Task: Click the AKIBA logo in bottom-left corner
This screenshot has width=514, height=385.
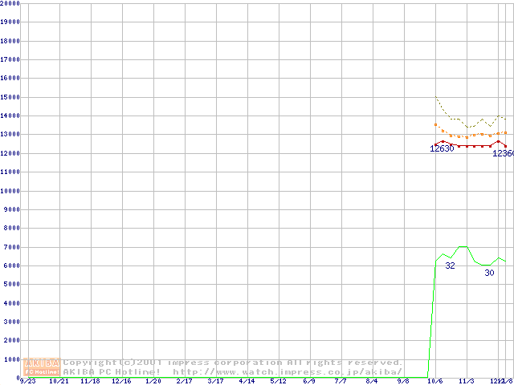Action: [42, 363]
